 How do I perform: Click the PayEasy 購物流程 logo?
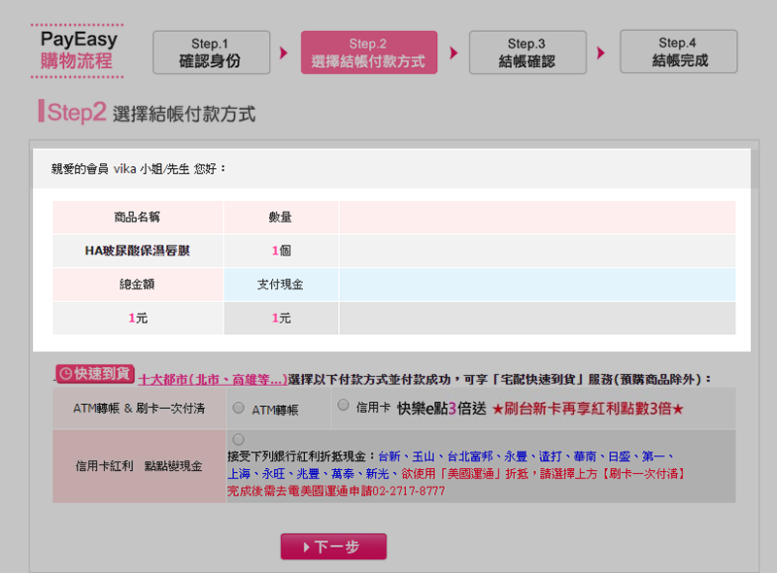78,51
